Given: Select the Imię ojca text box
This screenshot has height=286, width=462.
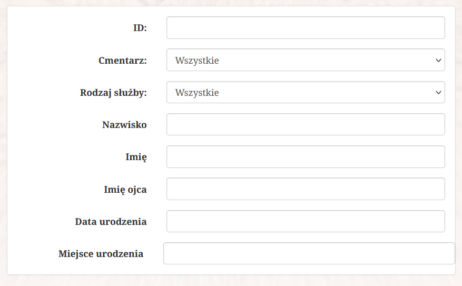Looking at the screenshot, I should (306, 189).
